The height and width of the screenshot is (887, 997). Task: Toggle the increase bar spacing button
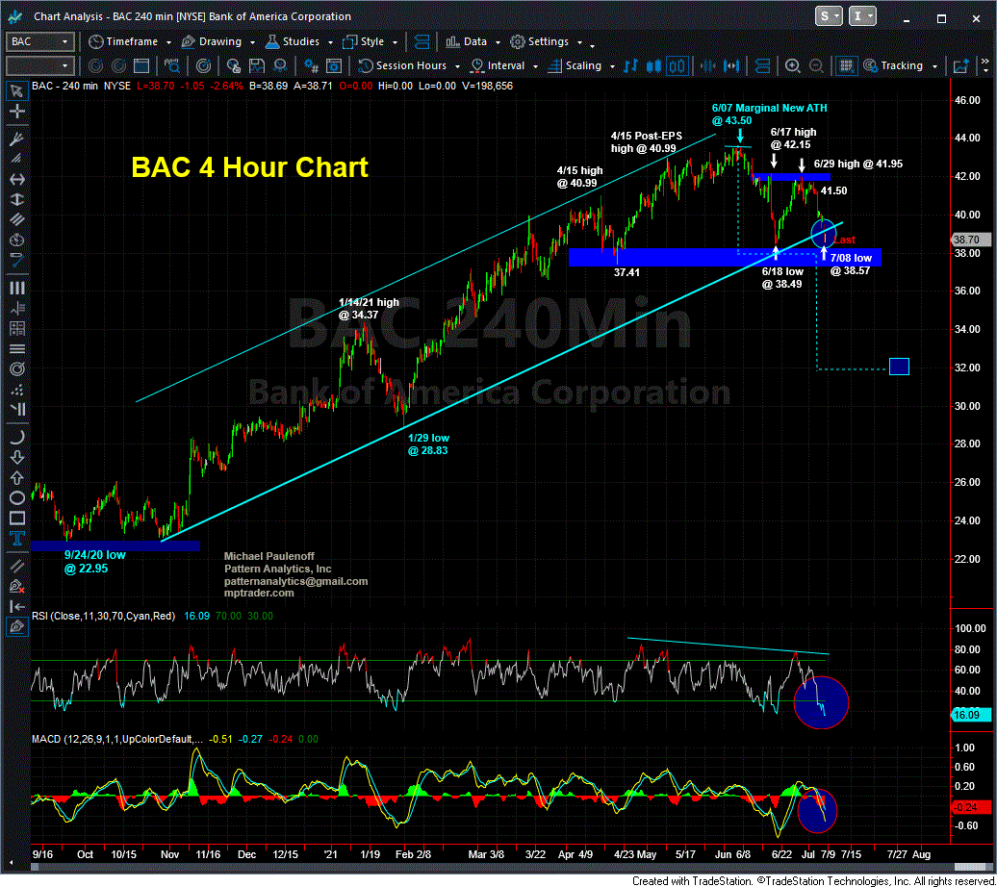(x=731, y=65)
